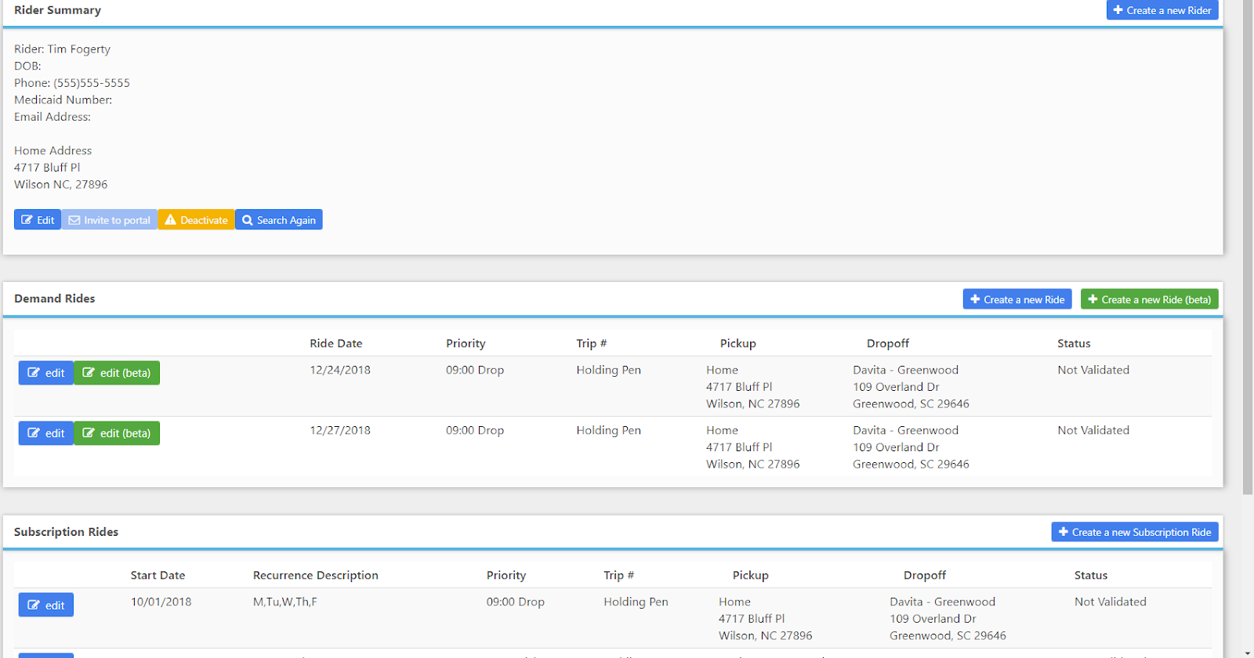Open edit (beta) for 12/24/2018 ride
The image size is (1254, 658).
117,373
